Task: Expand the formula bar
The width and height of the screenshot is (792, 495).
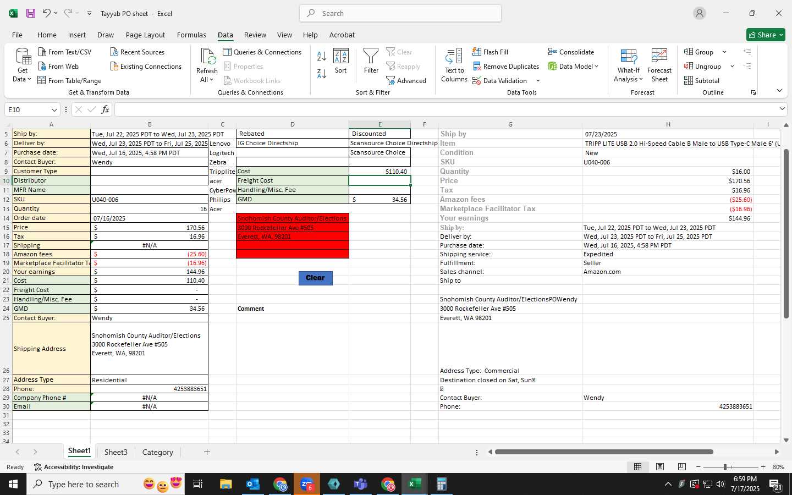Action: [x=782, y=109]
